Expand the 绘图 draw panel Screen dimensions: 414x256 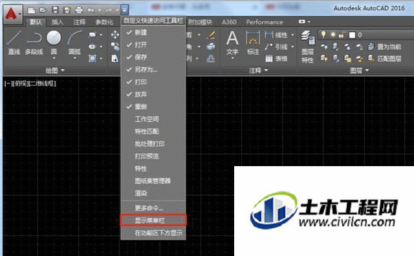pyautogui.click(x=55, y=70)
